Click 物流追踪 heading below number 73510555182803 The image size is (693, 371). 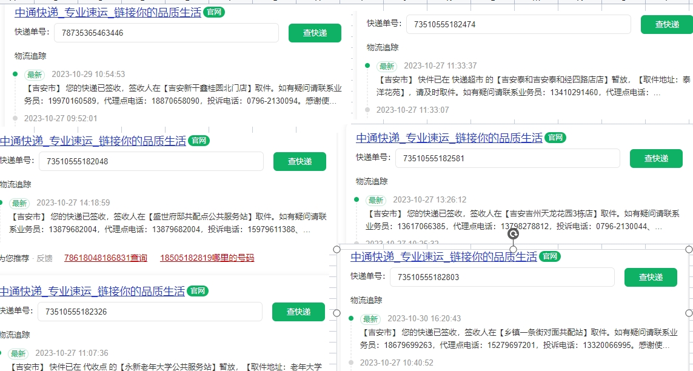[366, 300]
